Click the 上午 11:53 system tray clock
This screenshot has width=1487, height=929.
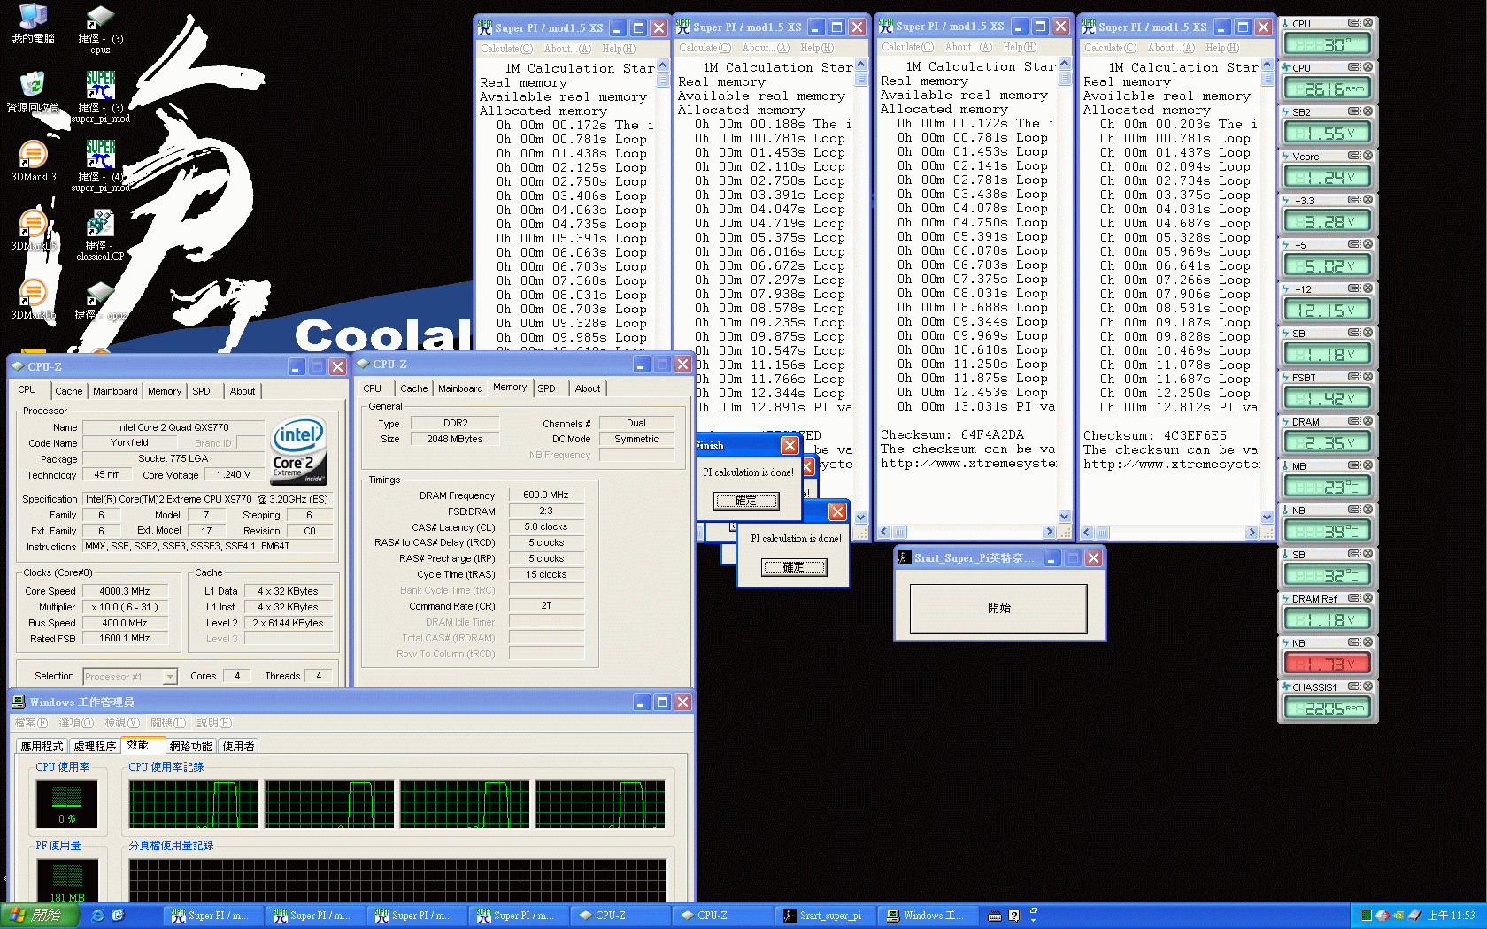tap(1451, 916)
